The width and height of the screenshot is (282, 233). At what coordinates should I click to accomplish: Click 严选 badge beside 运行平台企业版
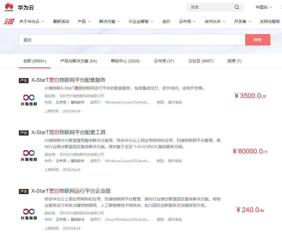pyautogui.click(x=24, y=192)
